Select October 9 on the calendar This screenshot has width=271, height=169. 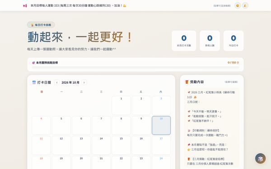pos(141,125)
